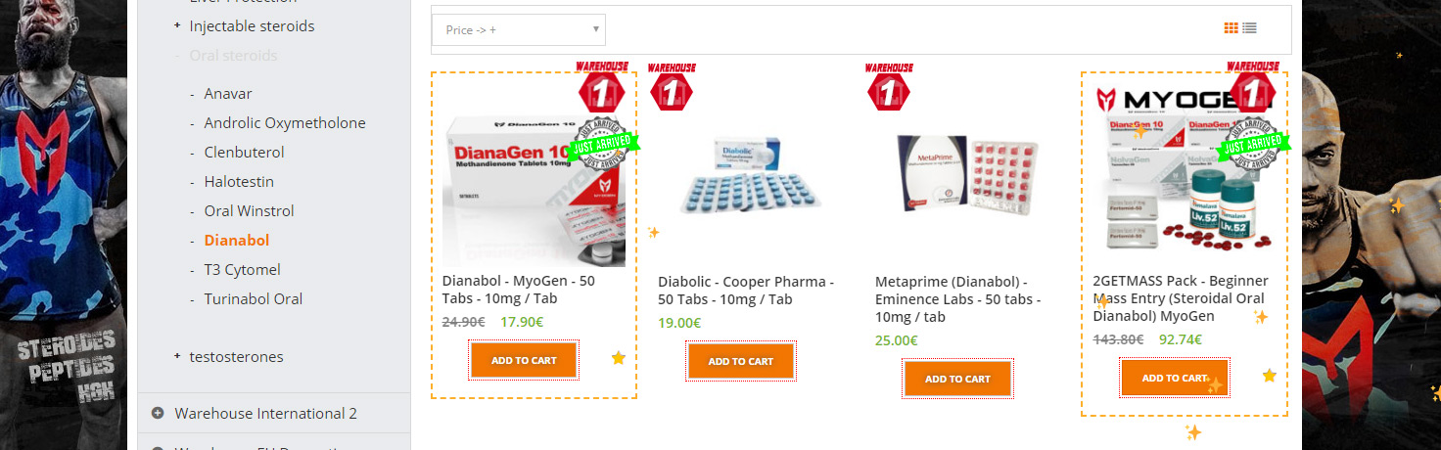Open the Price sort dropdown
The width and height of the screenshot is (1441, 450).
tap(519, 29)
